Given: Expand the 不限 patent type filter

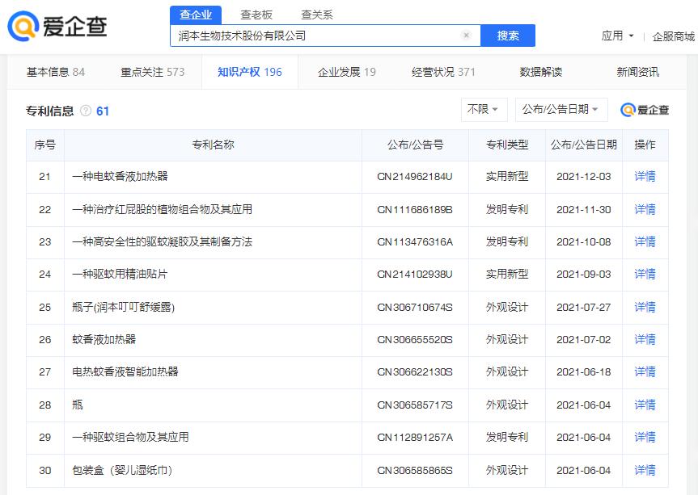Looking at the screenshot, I should [x=484, y=109].
